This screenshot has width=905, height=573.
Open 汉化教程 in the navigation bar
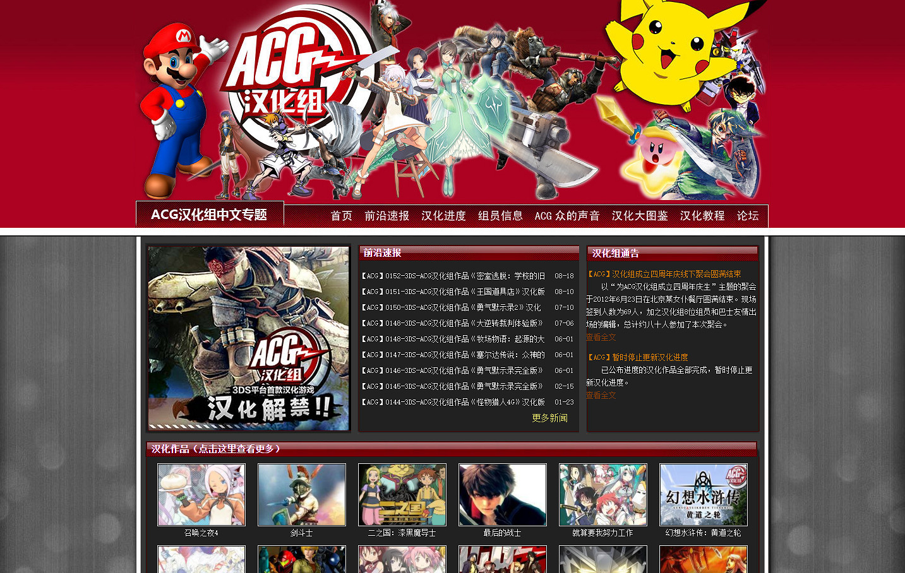tap(702, 216)
